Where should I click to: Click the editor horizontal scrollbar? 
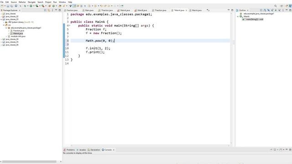[150, 145]
